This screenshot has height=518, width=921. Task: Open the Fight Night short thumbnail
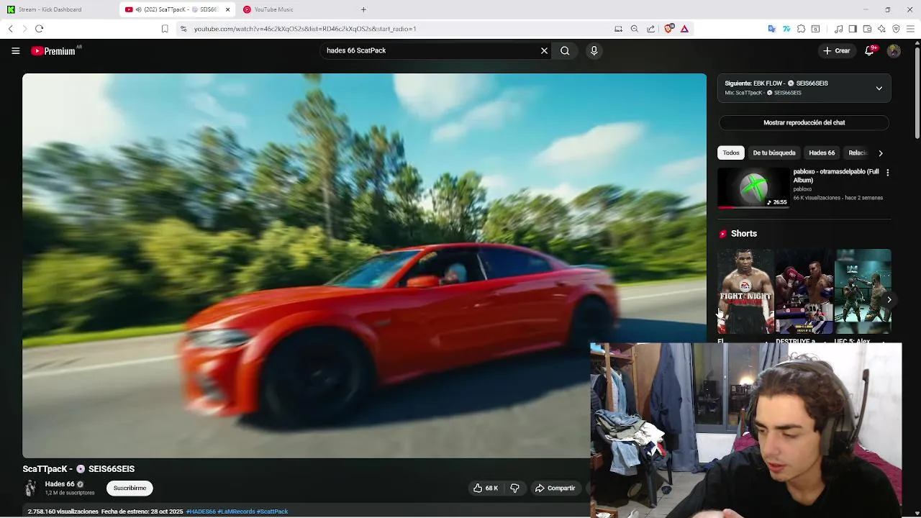pyautogui.click(x=745, y=291)
